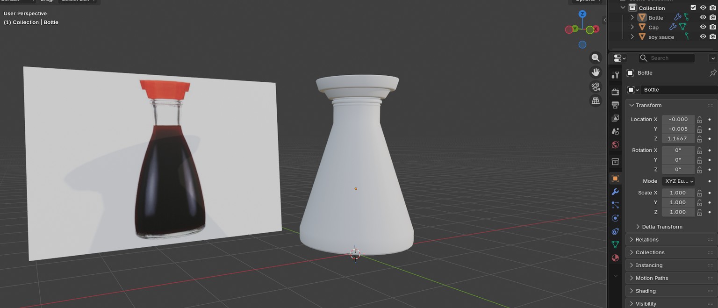Click the zoom magnifier icon in viewport
This screenshot has height=308, width=718.
click(596, 57)
